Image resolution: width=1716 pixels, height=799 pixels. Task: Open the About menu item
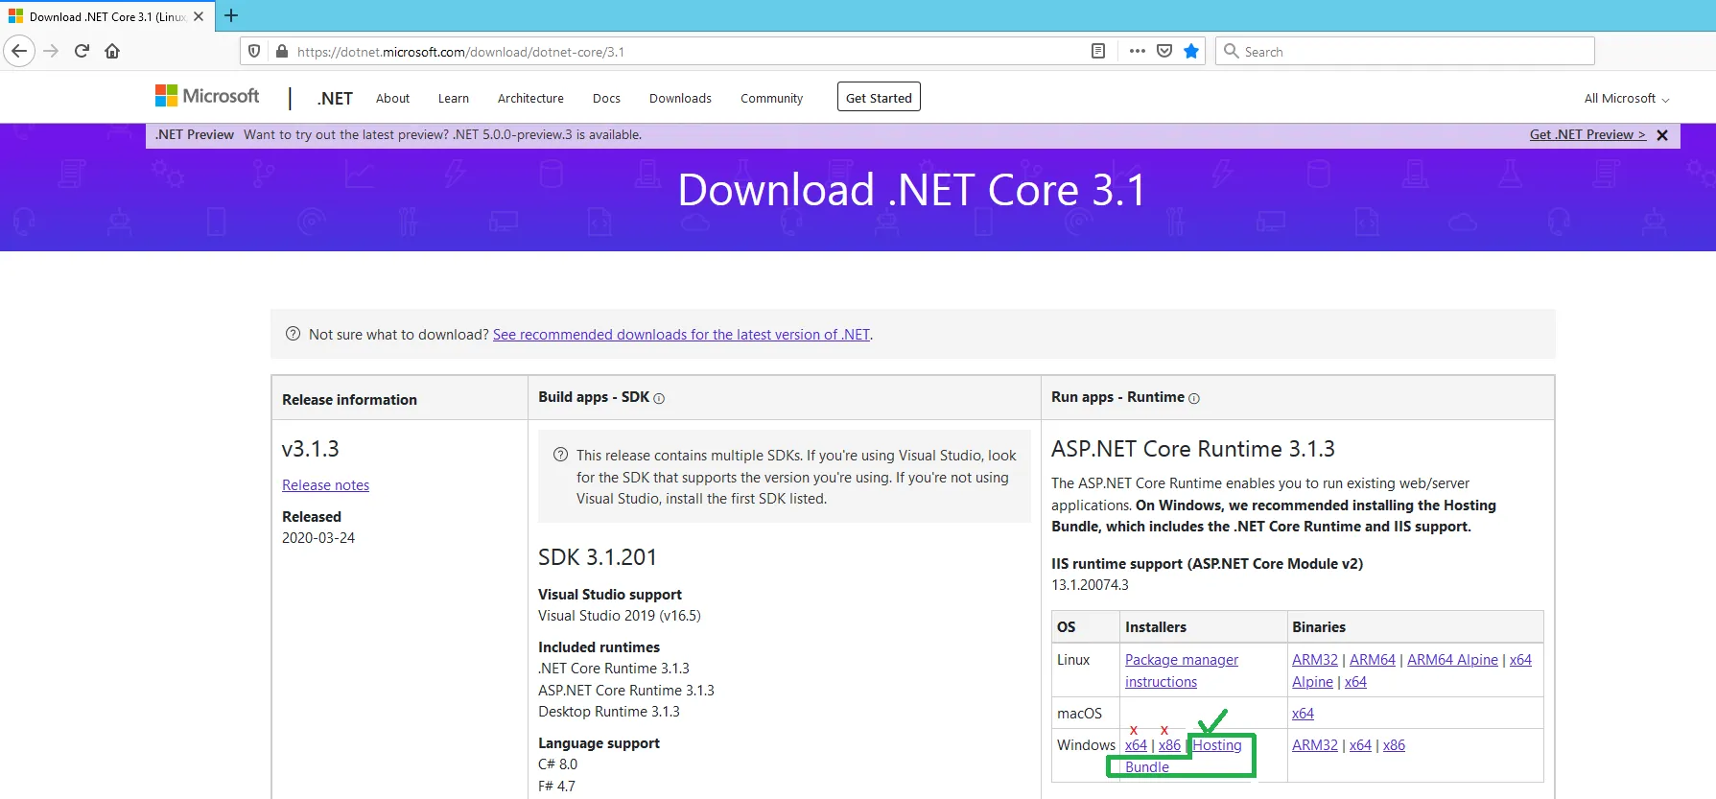pos(392,98)
